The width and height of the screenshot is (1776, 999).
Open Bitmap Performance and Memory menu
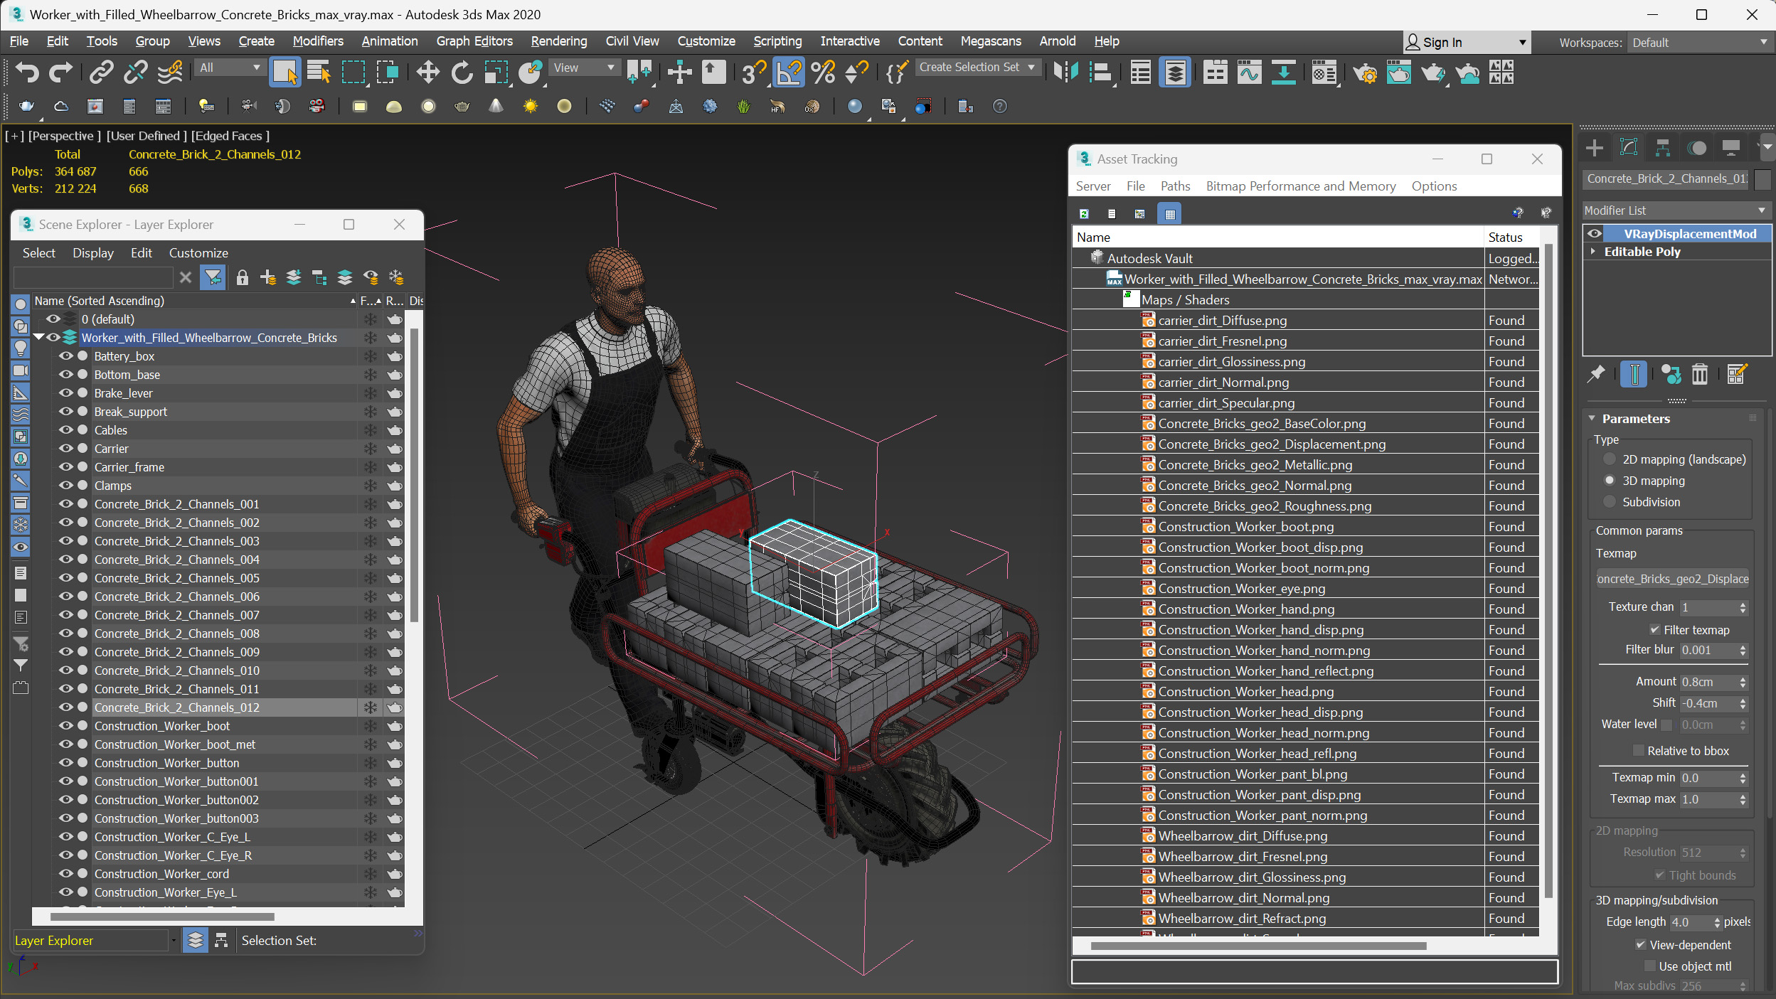pos(1300,186)
